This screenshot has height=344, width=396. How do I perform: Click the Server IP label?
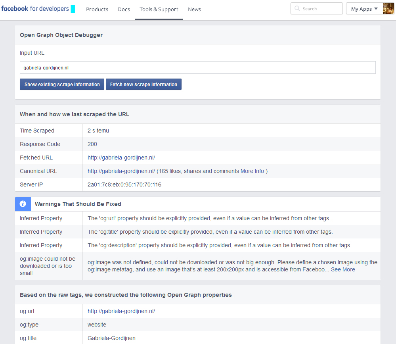[31, 185]
